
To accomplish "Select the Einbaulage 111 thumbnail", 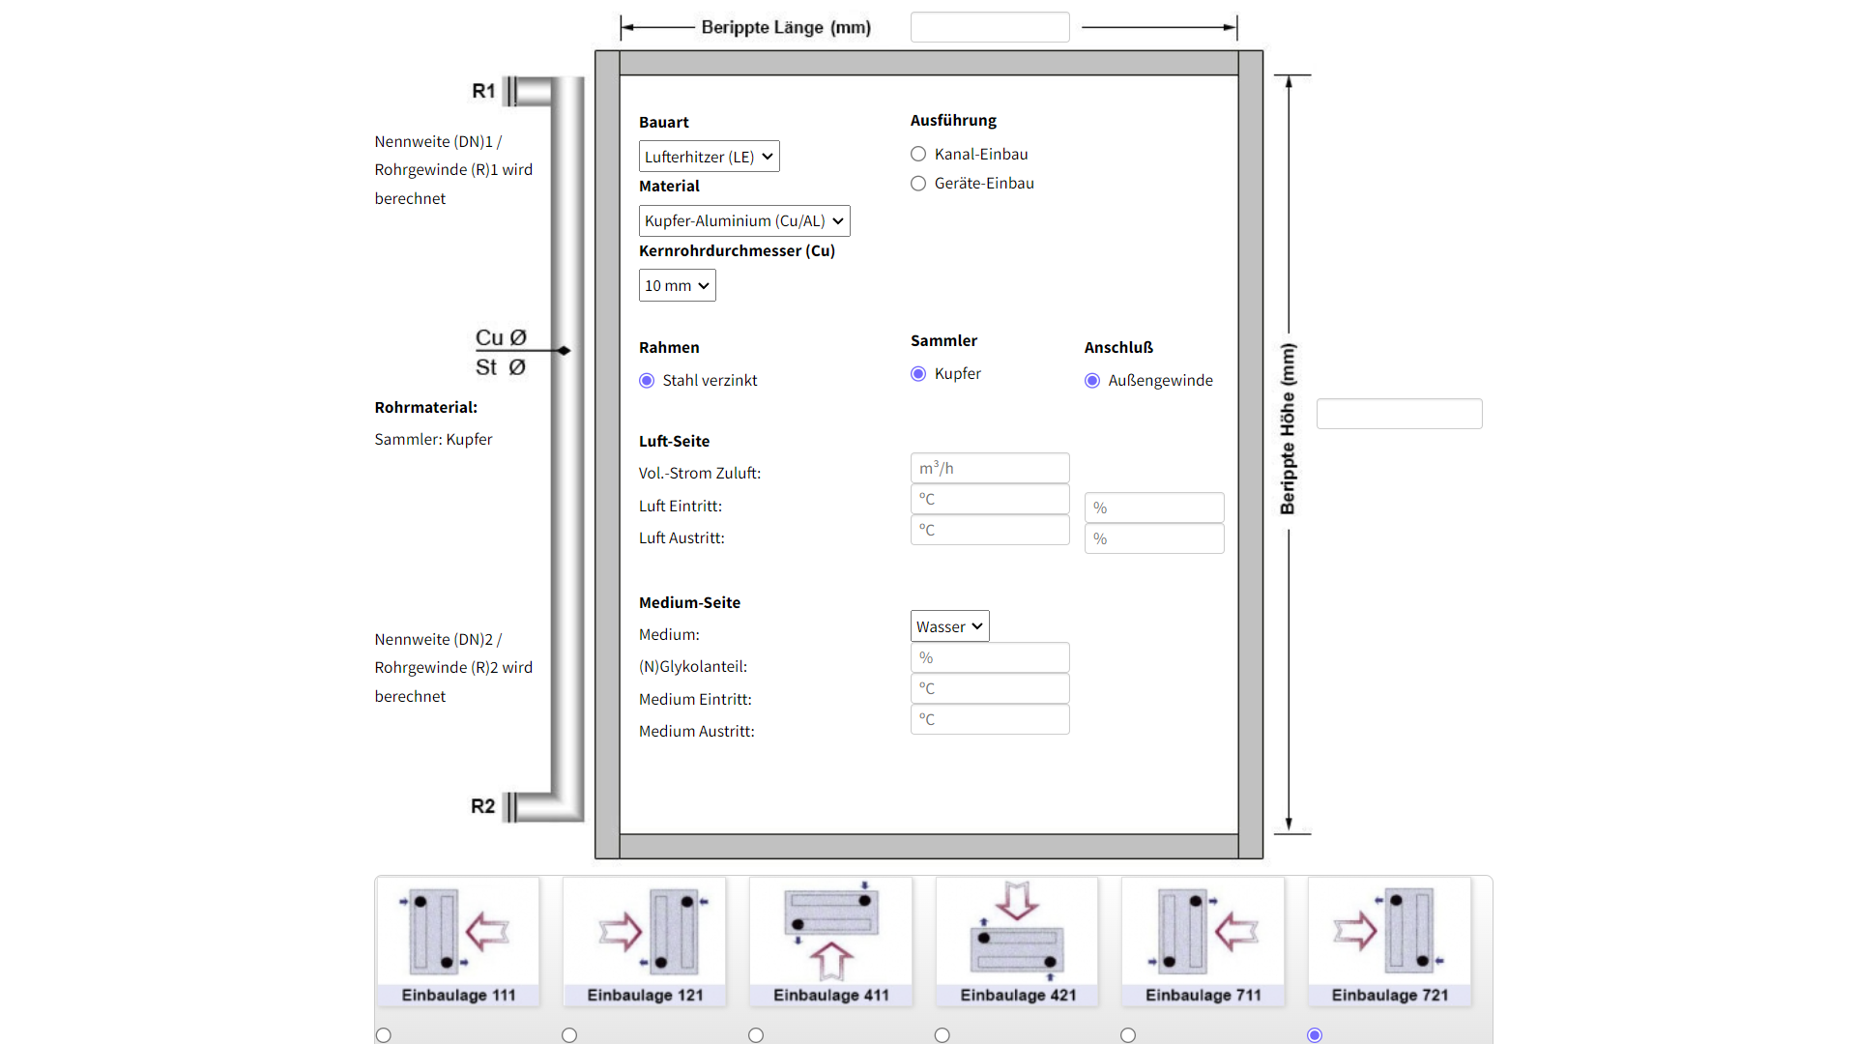I will [x=458, y=942].
